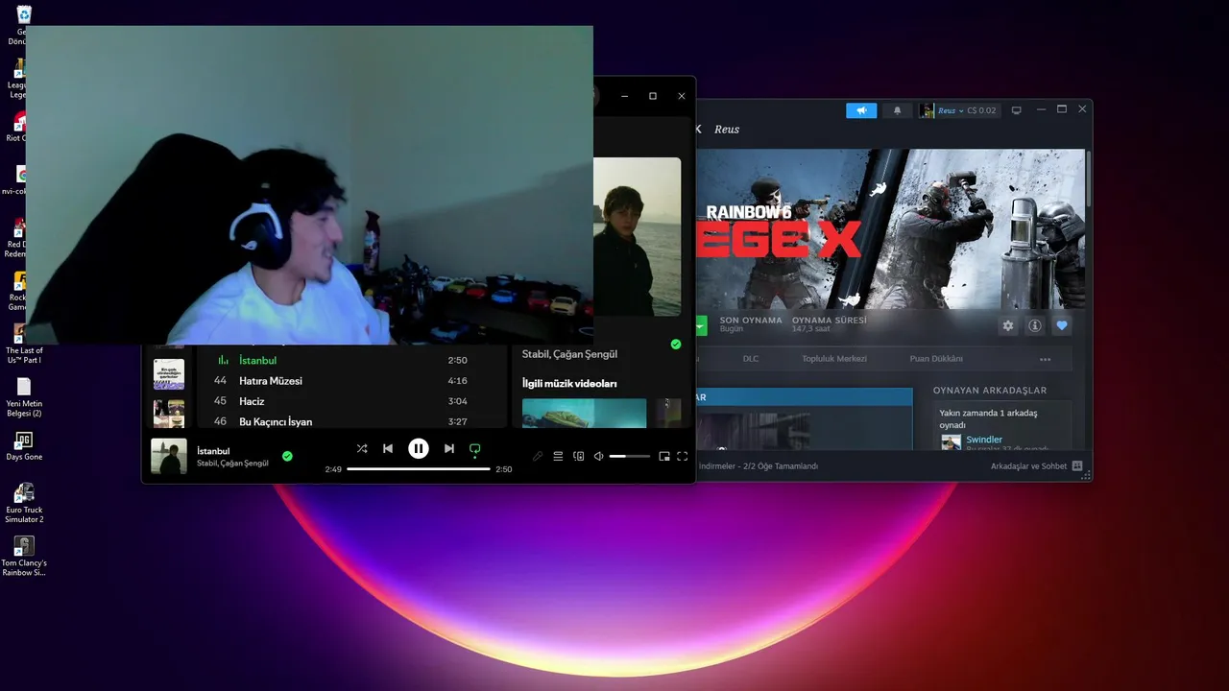Open the DLC tab in Steam

pyautogui.click(x=751, y=359)
